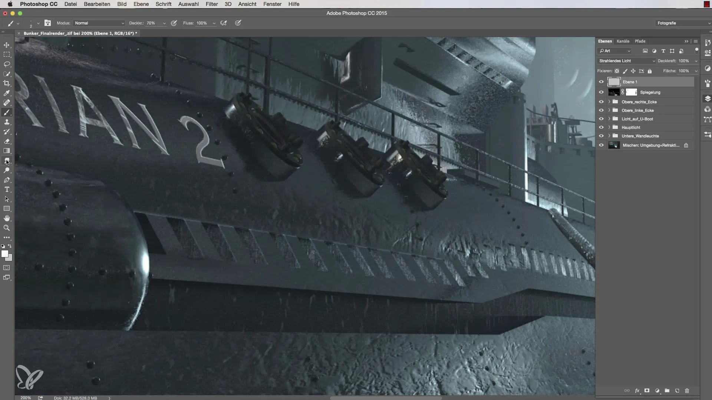
Task: Hide the Obere_rechte_Ecke group
Action: [x=601, y=102]
